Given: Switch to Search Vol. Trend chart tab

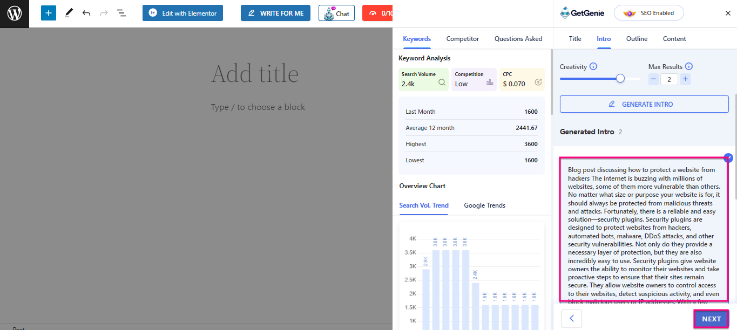Looking at the screenshot, I should [x=424, y=205].
